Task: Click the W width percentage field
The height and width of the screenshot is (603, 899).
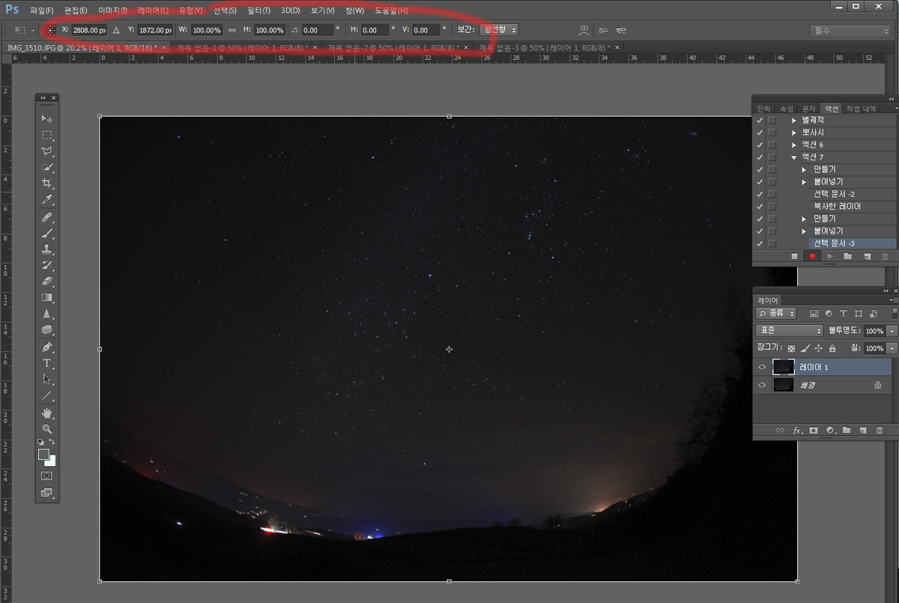Action: coord(206,30)
